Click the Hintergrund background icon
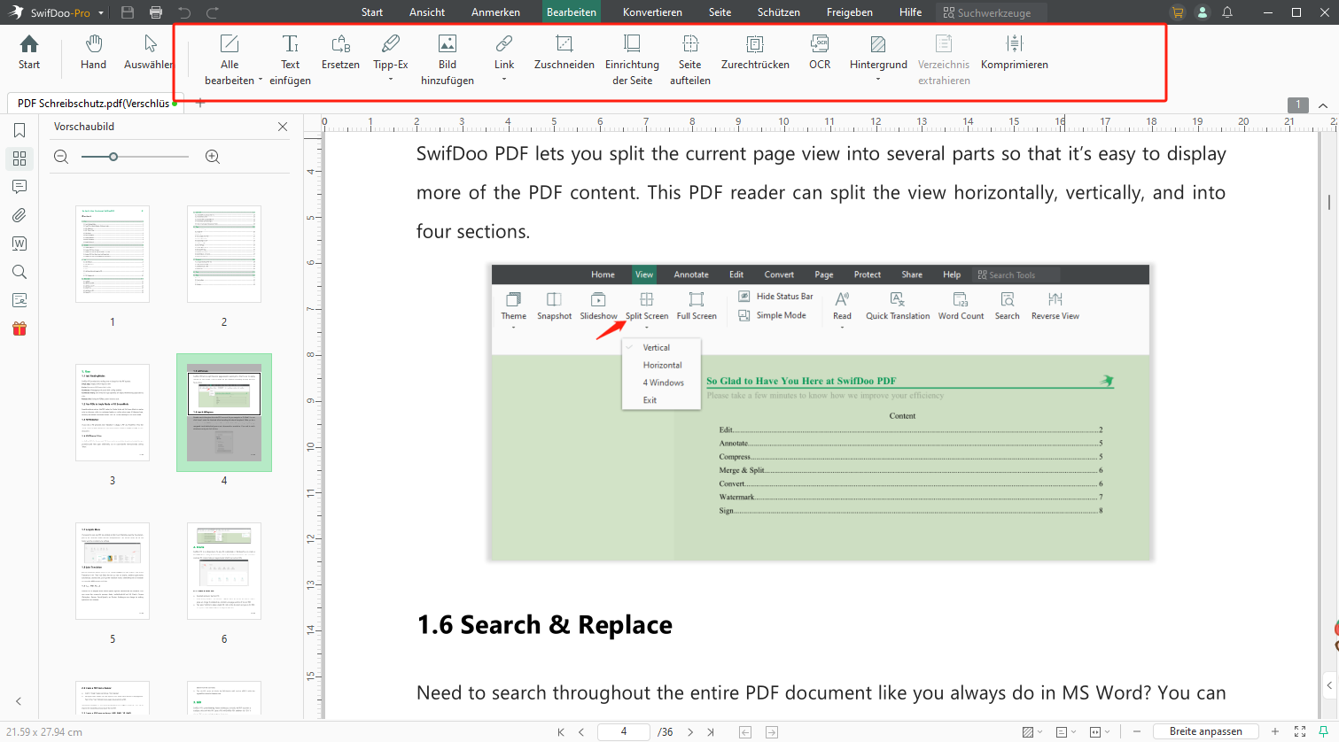The image size is (1339, 742). point(878,43)
